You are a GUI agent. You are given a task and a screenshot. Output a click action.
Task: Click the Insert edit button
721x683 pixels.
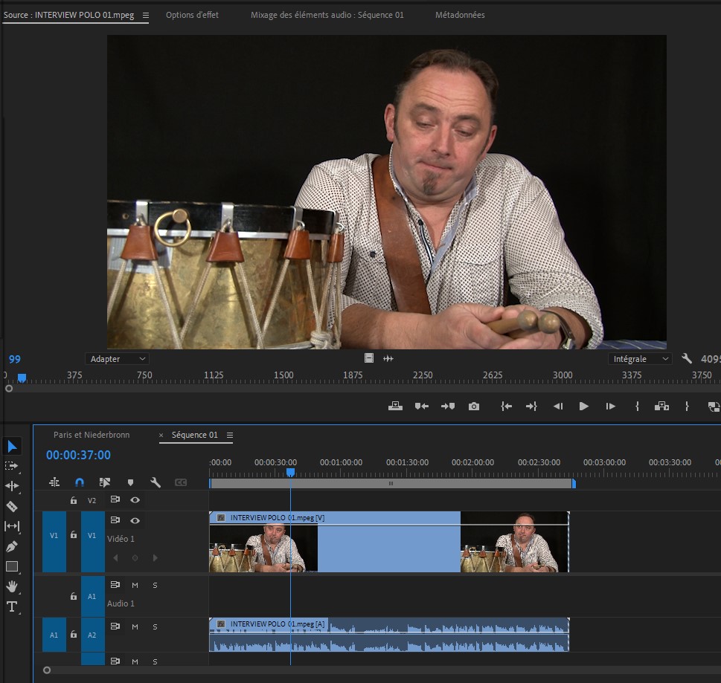pos(661,406)
